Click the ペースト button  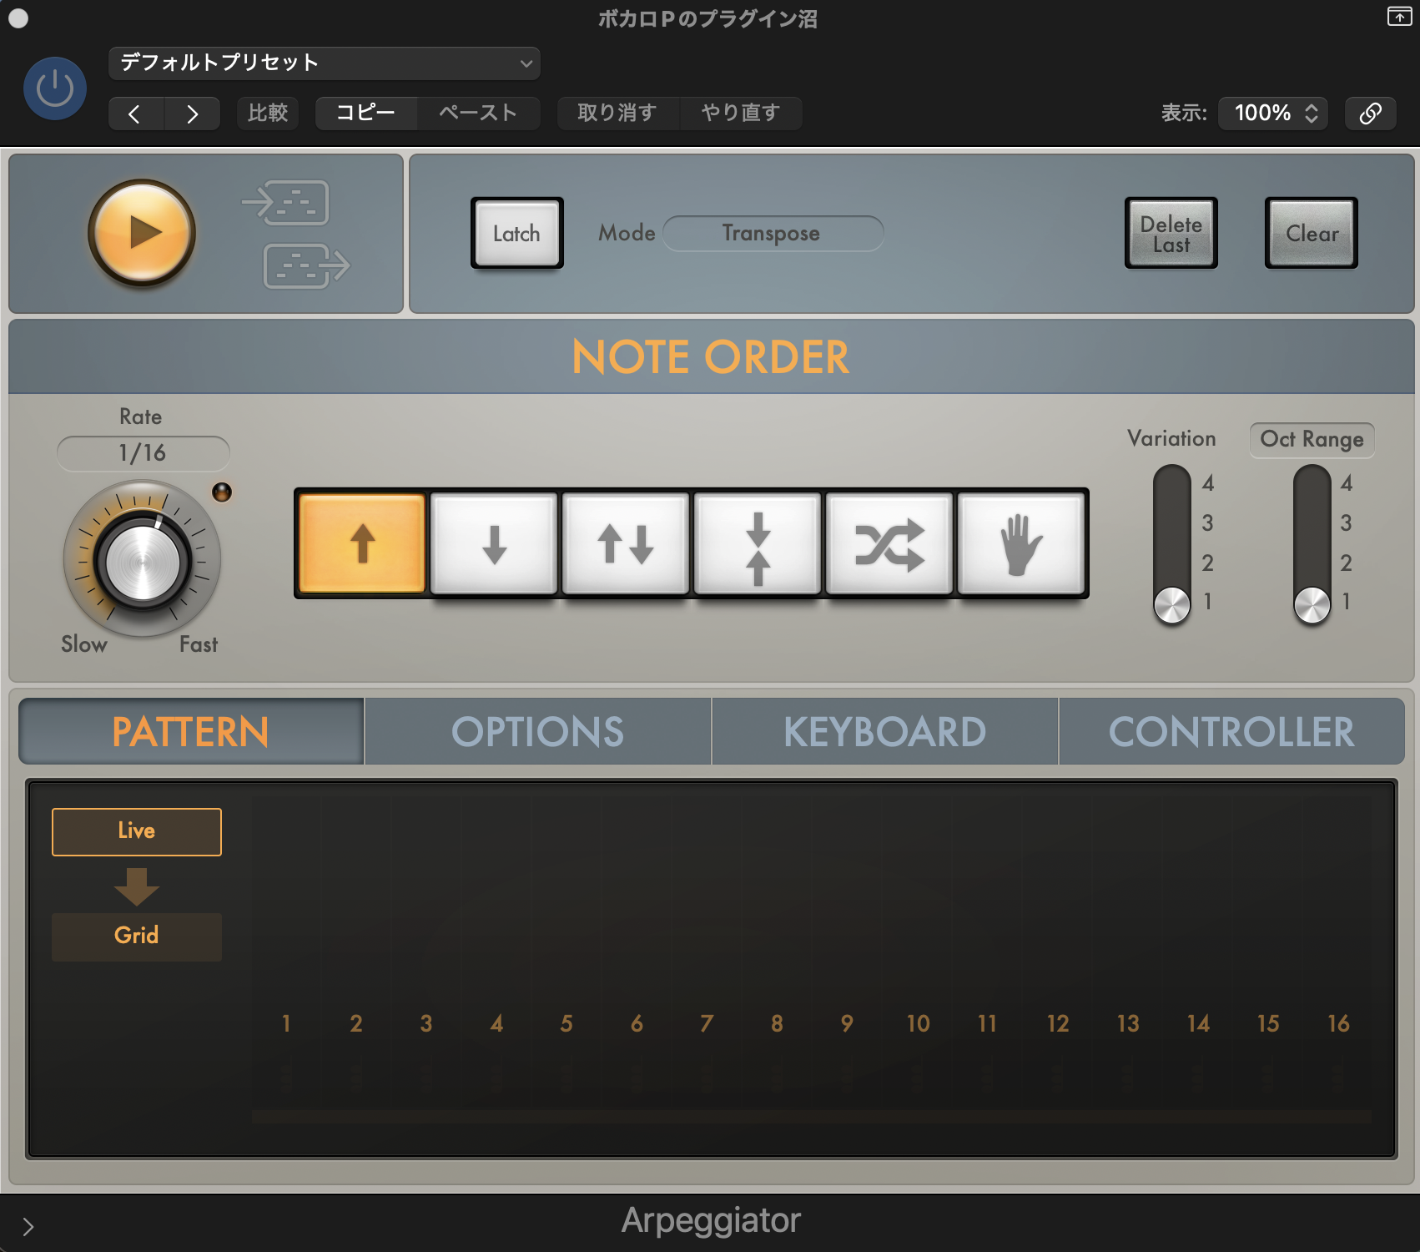pos(478,113)
